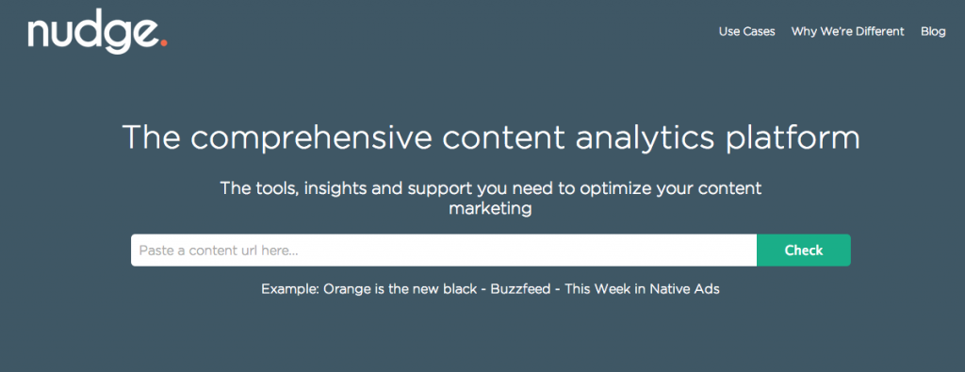Click the word 'marketing' under the tagline
965x372 pixels.
coord(490,209)
